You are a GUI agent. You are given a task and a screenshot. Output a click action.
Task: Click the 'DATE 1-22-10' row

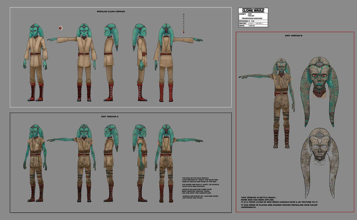pos(253,26)
